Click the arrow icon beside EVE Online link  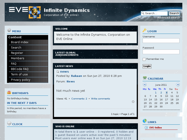[x=146, y=128]
